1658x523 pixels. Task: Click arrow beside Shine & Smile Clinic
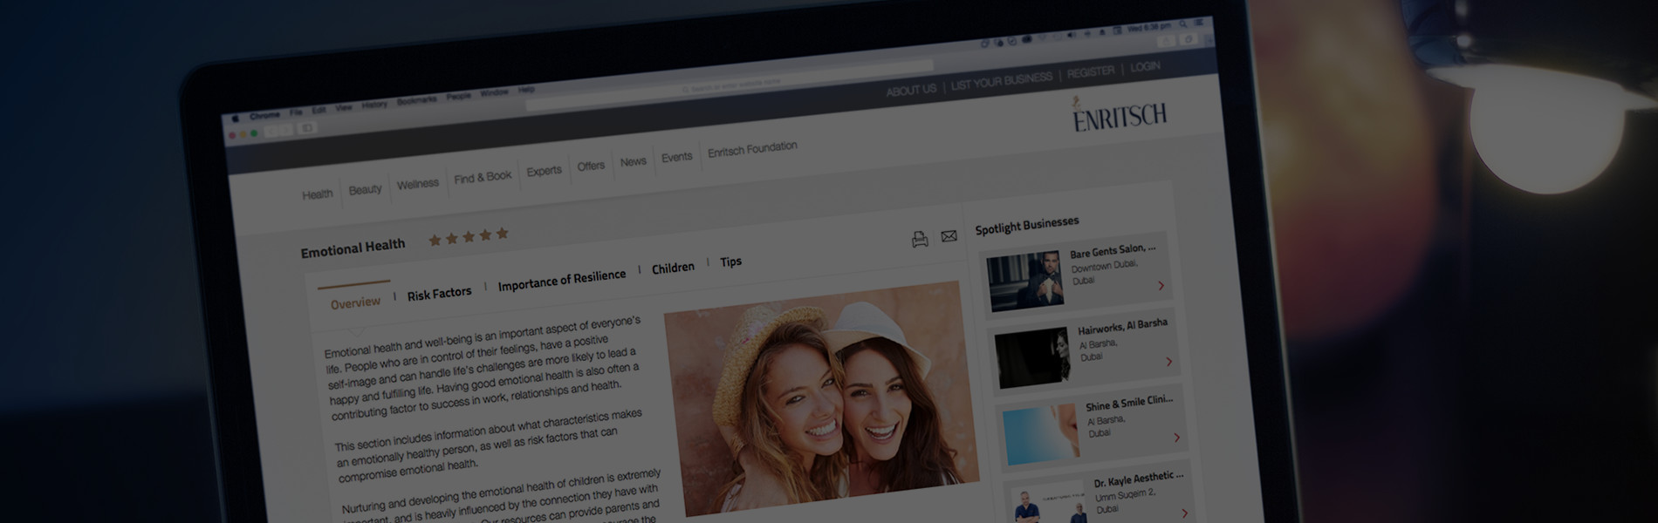(1176, 438)
